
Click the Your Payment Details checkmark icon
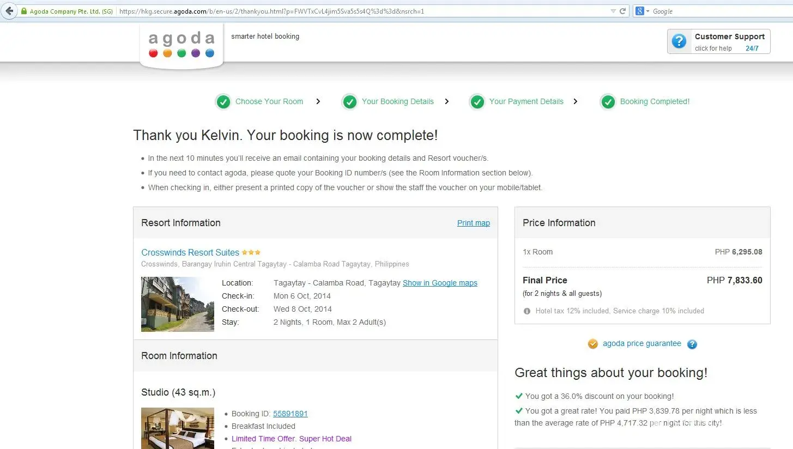[477, 102]
